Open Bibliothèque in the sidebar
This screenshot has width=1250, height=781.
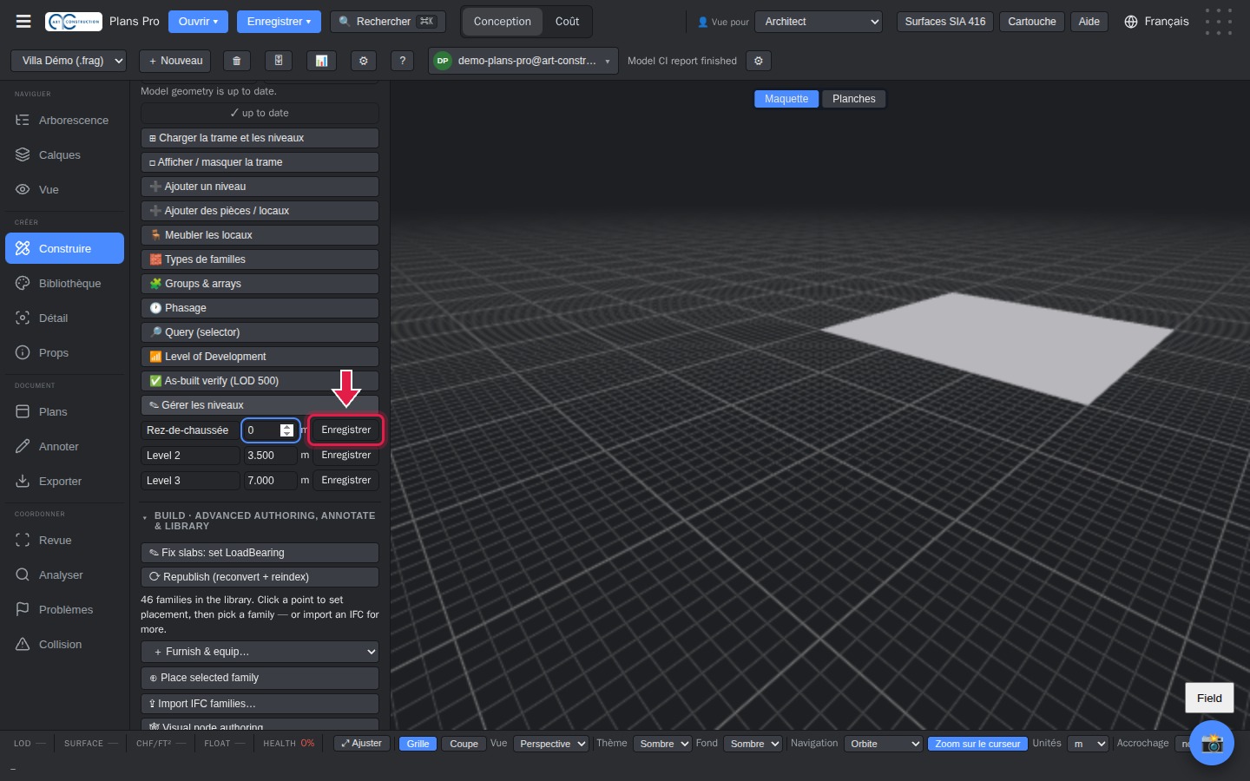[65, 284]
